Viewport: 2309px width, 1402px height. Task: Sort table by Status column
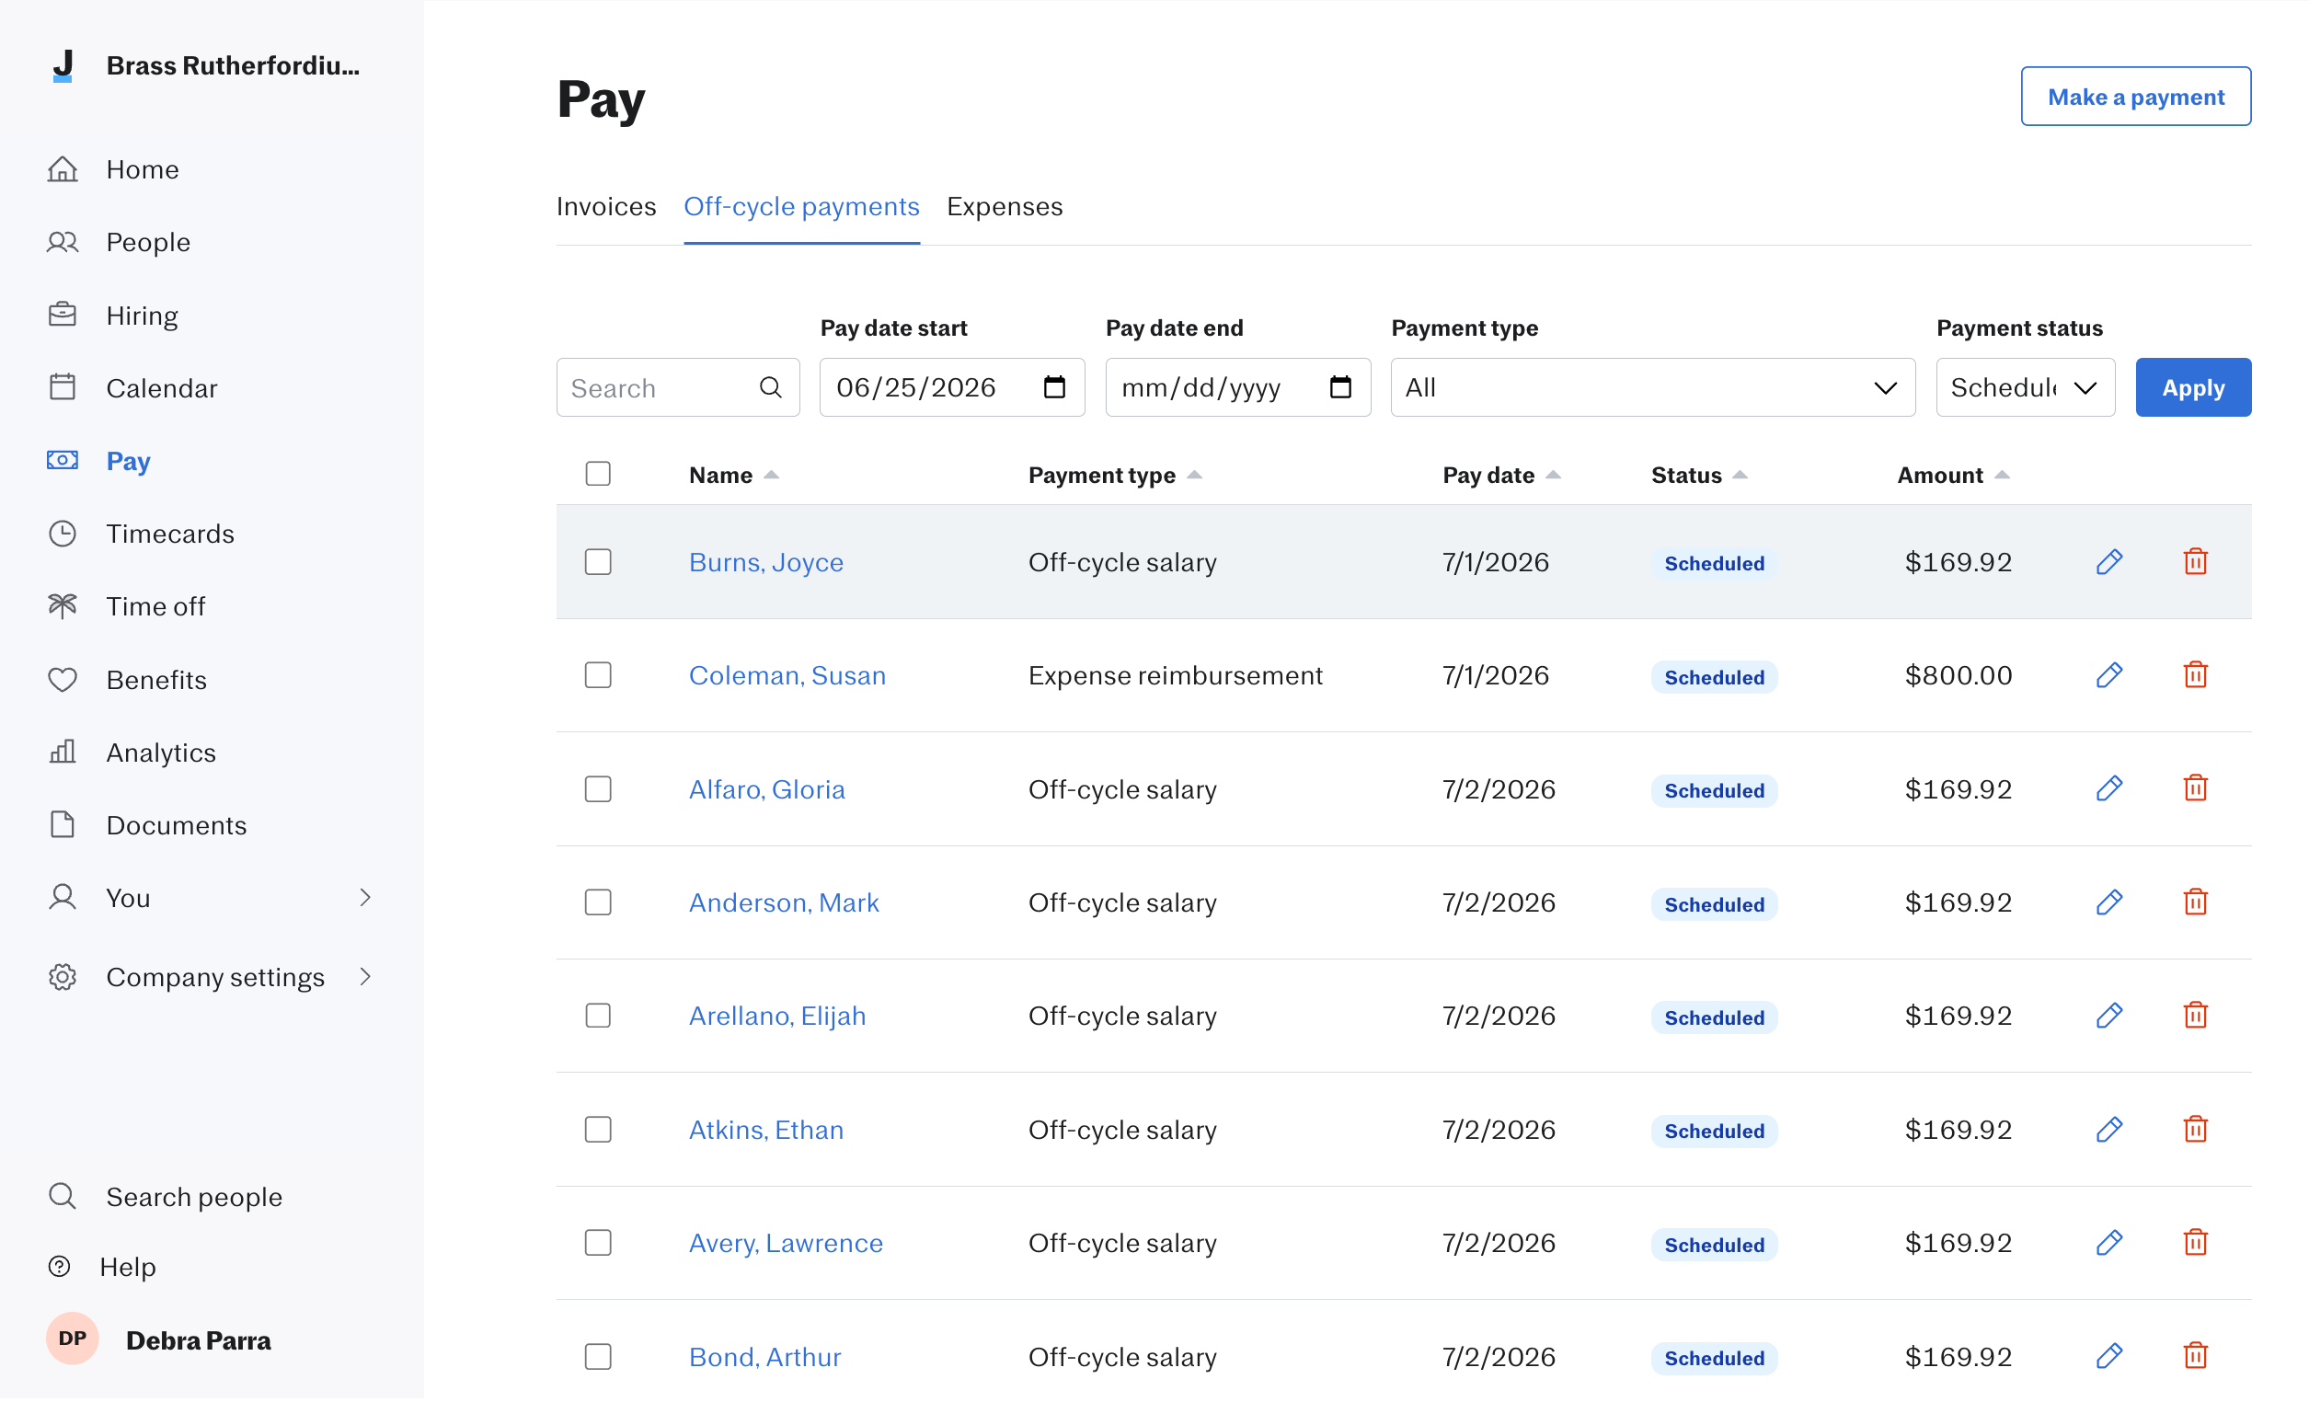(1699, 477)
